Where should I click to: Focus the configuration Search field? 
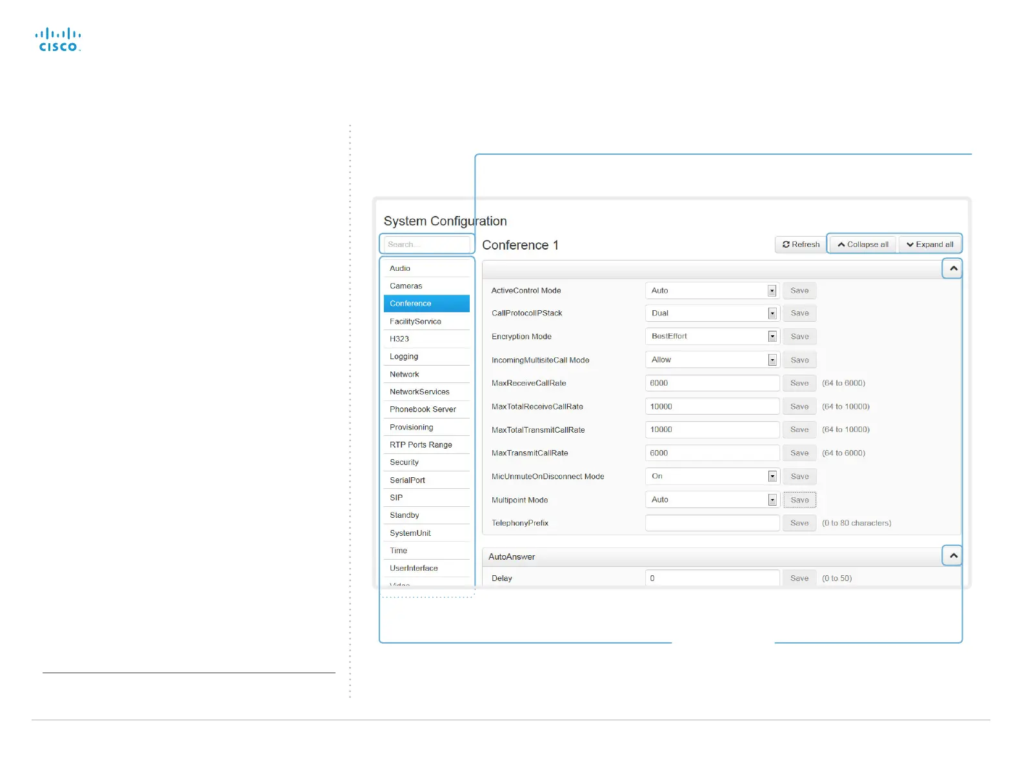pyautogui.click(x=426, y=245)
